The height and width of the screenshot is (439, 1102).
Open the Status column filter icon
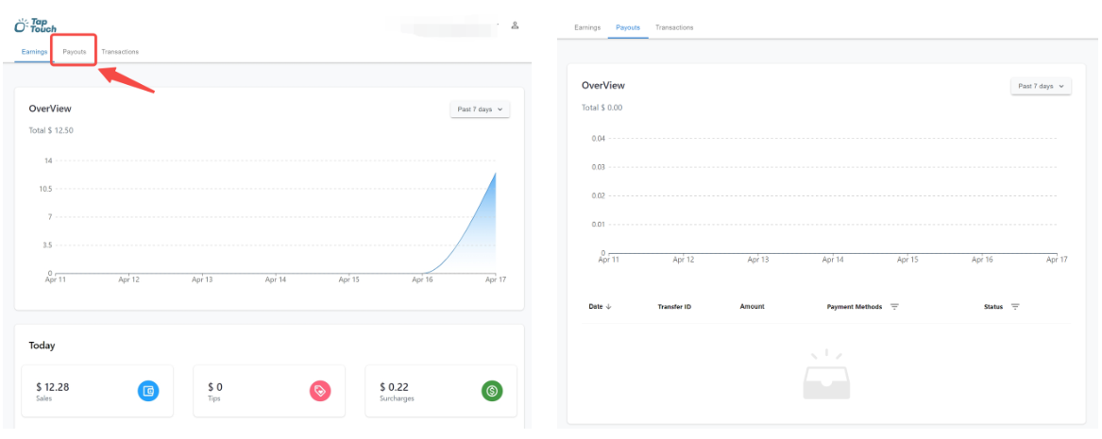(x=1015, y=307)
